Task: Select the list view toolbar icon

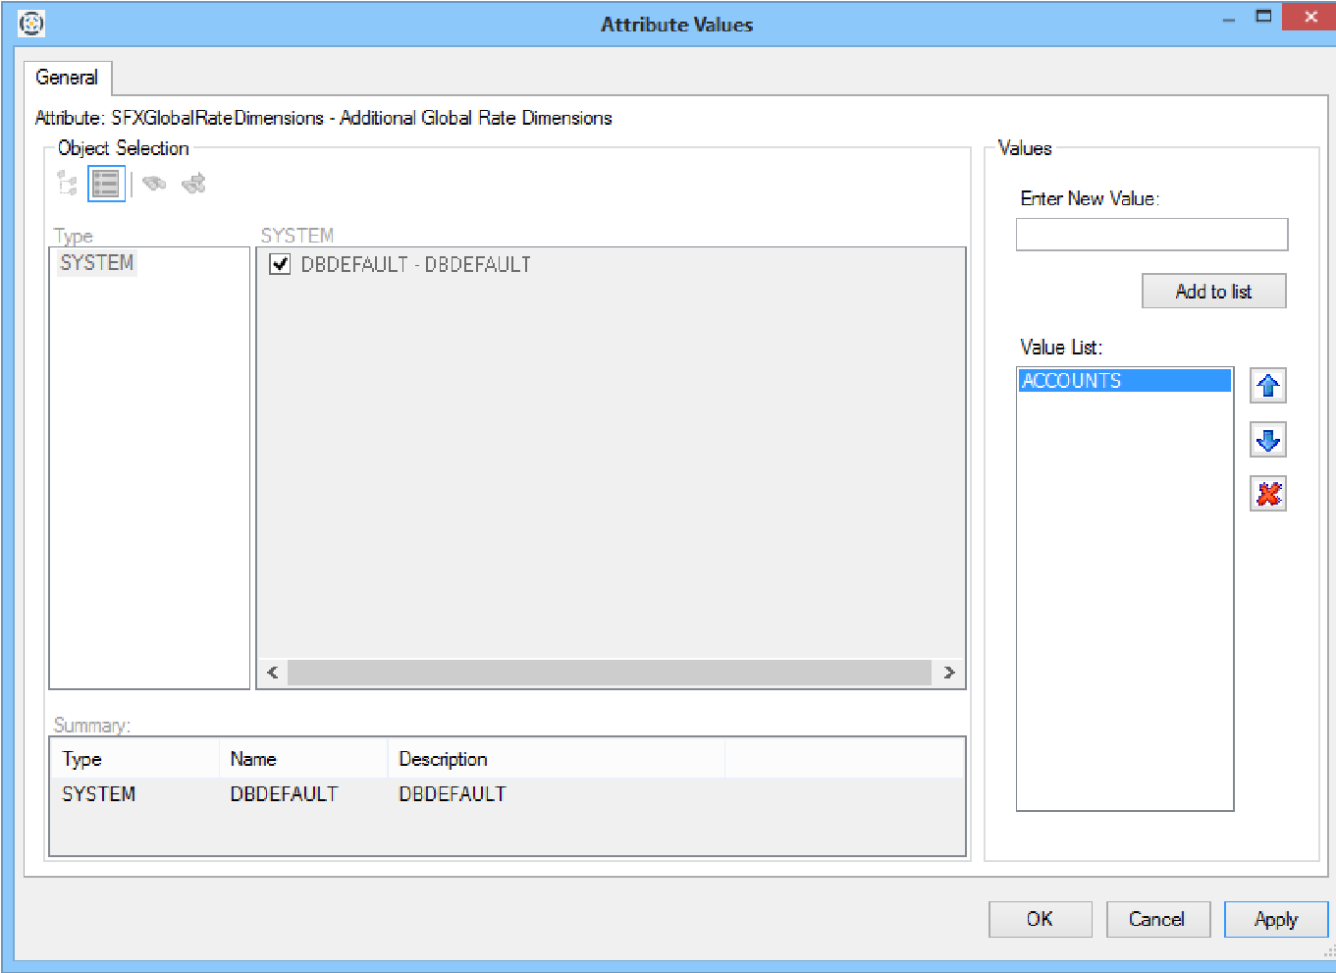Action: point(106,184)
